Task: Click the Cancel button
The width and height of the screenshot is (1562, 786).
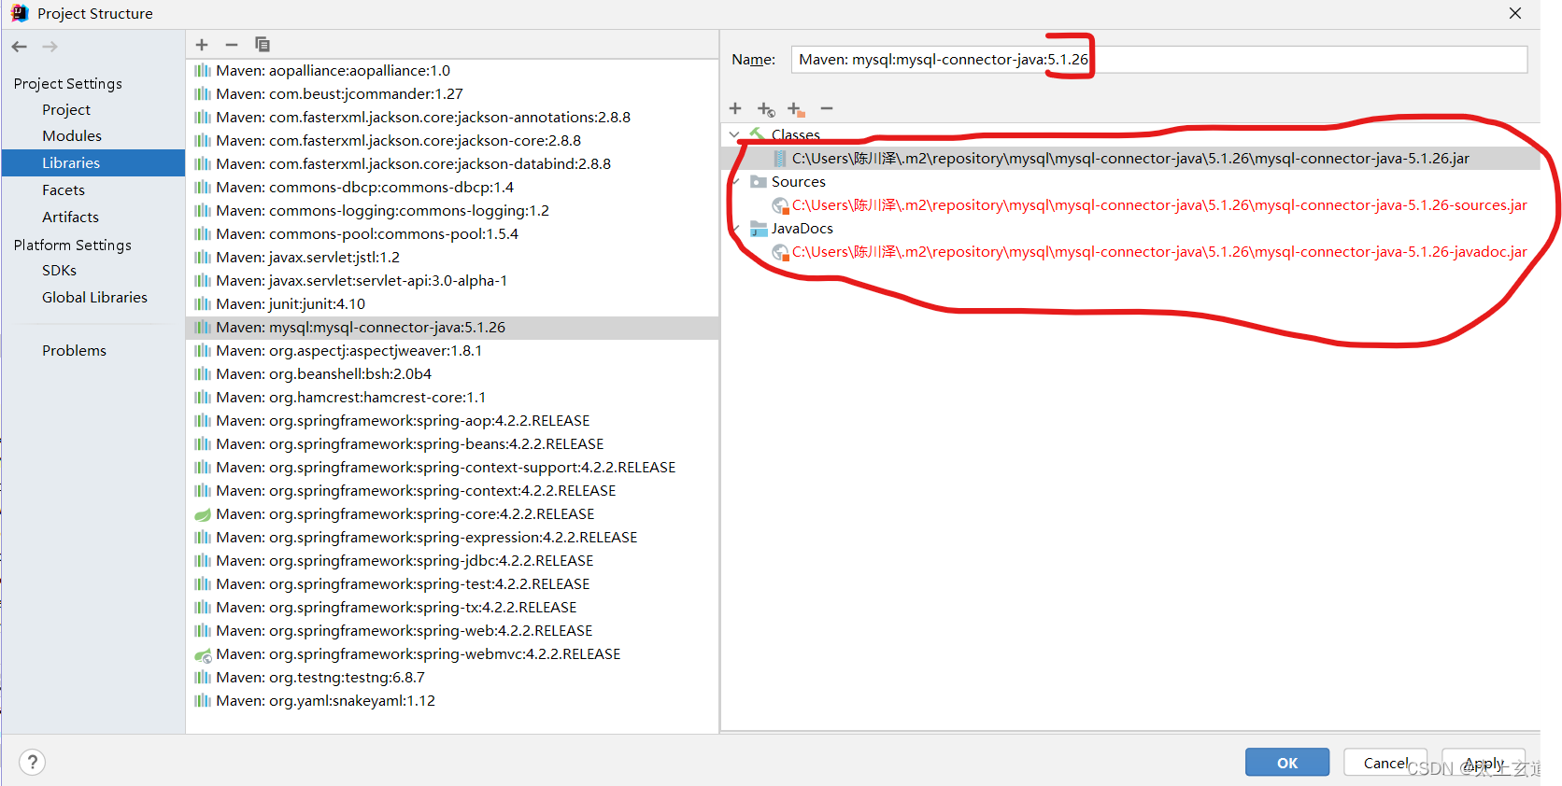Action: [1385, 762]
